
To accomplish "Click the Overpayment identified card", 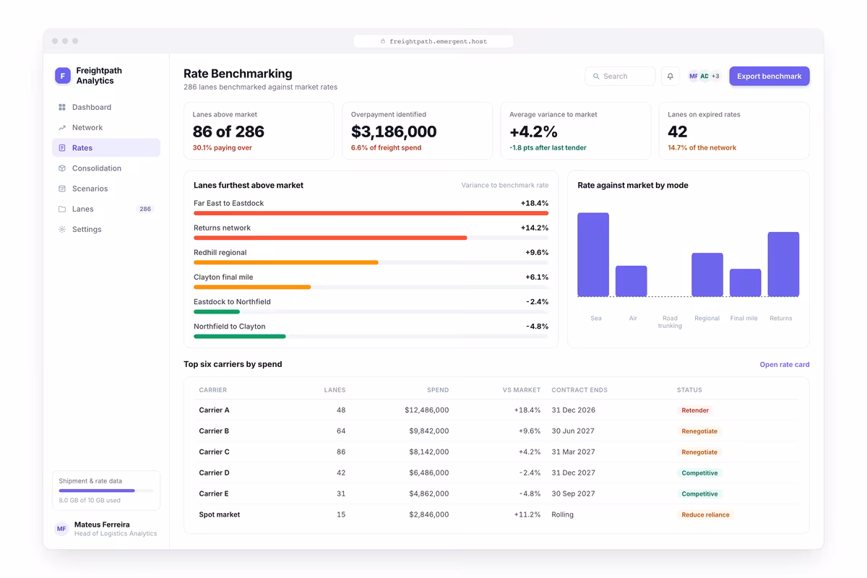I will coord(417,131).
